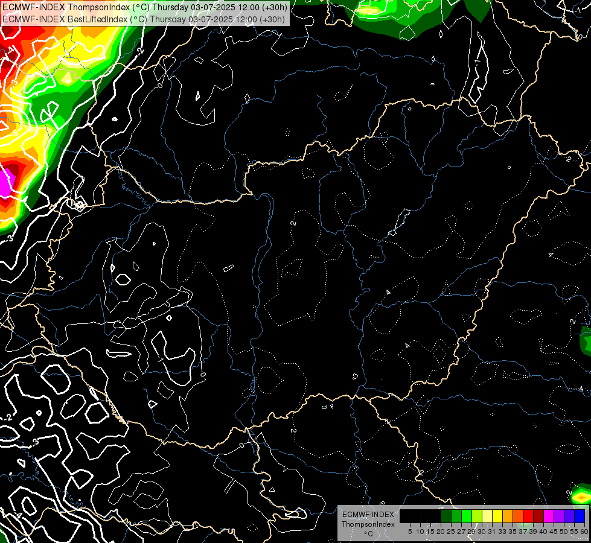Select the medium green 25–27 legend swatch
591x543 pixels.
click(456, 516)
